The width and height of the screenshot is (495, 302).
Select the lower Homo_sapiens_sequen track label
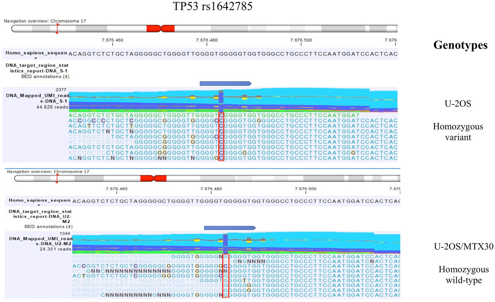(x=39, y=200)
